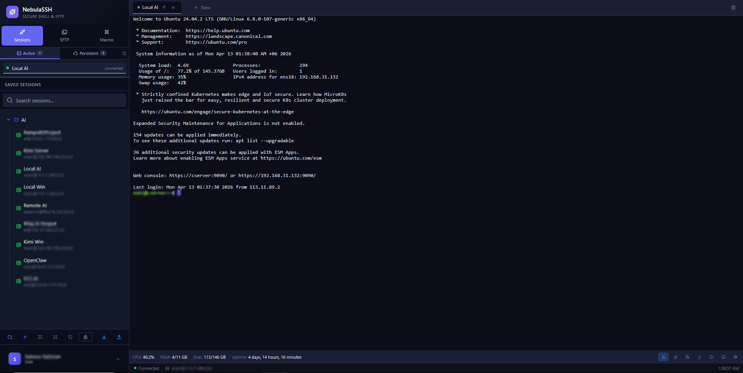Click the host icon beside the blurred address
Screen dimensions: 743x373
click(x=167, y=368)
